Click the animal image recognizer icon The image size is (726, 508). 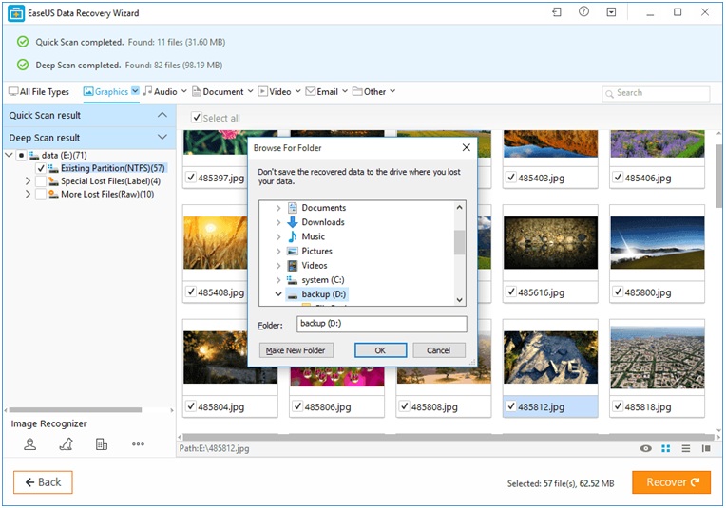click(66, 443)
